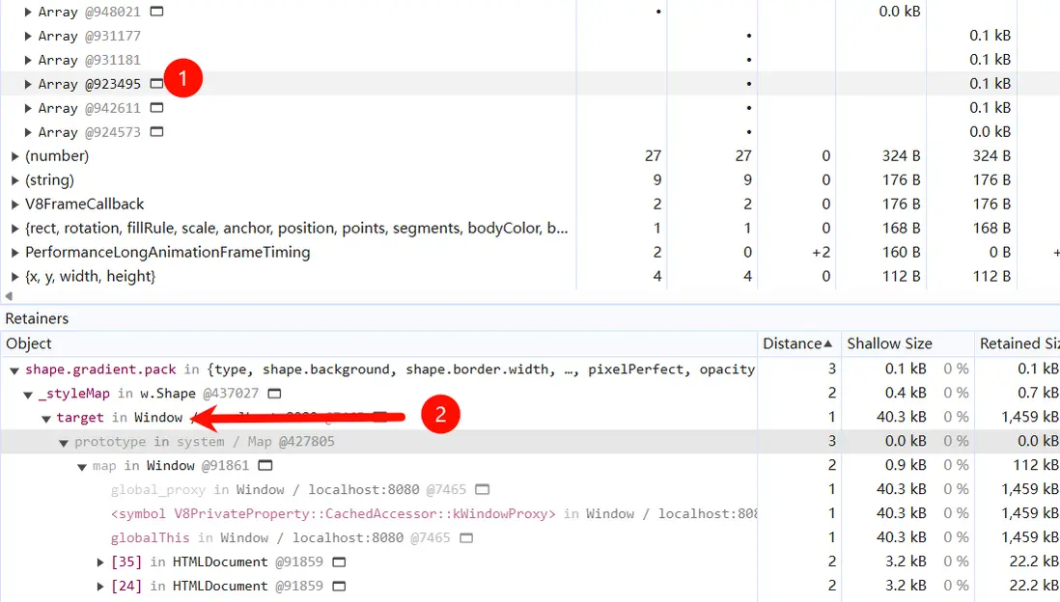
Task: Click reveal icon next to Array @942611
Action: click(156, 108)
